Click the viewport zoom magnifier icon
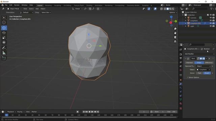 [x=175, y=29]
